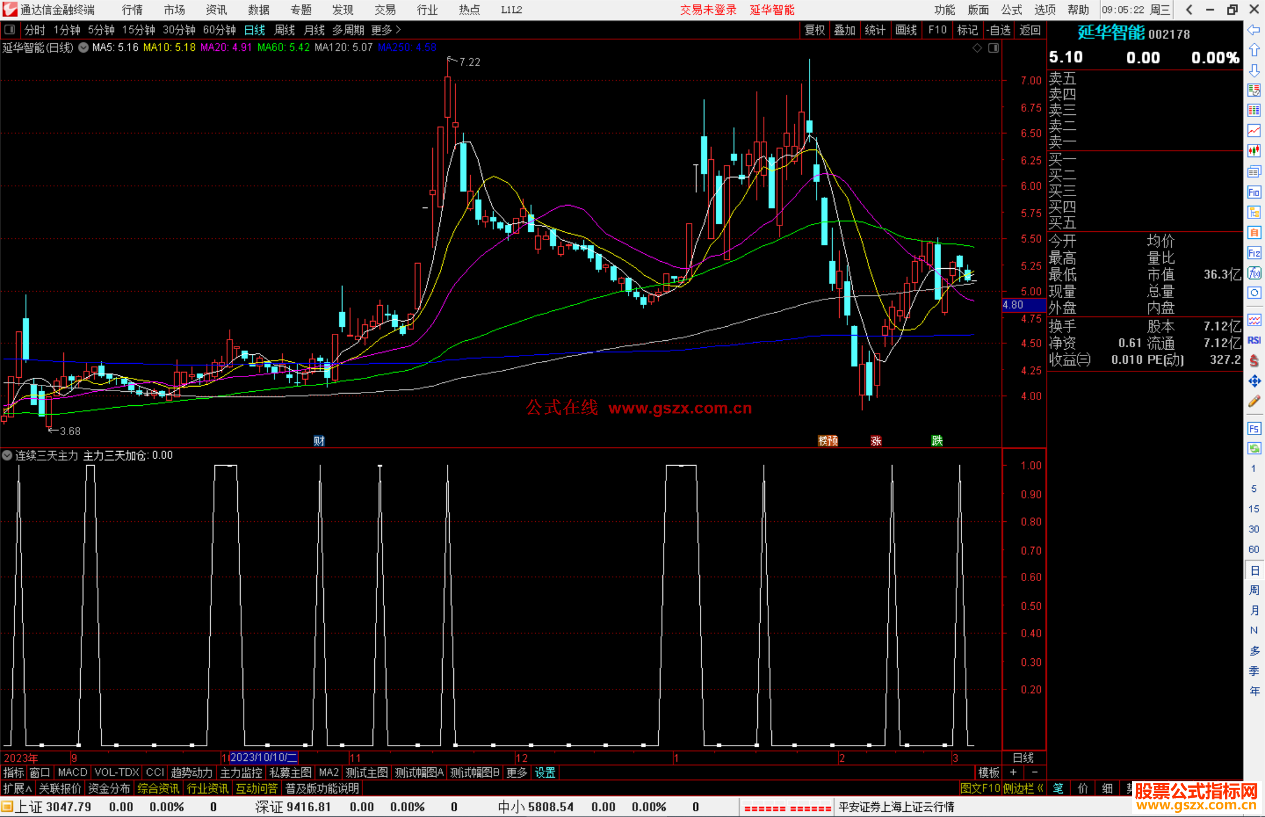
Task: Expand the 更多 period options chevron
Action: (398, 29)
